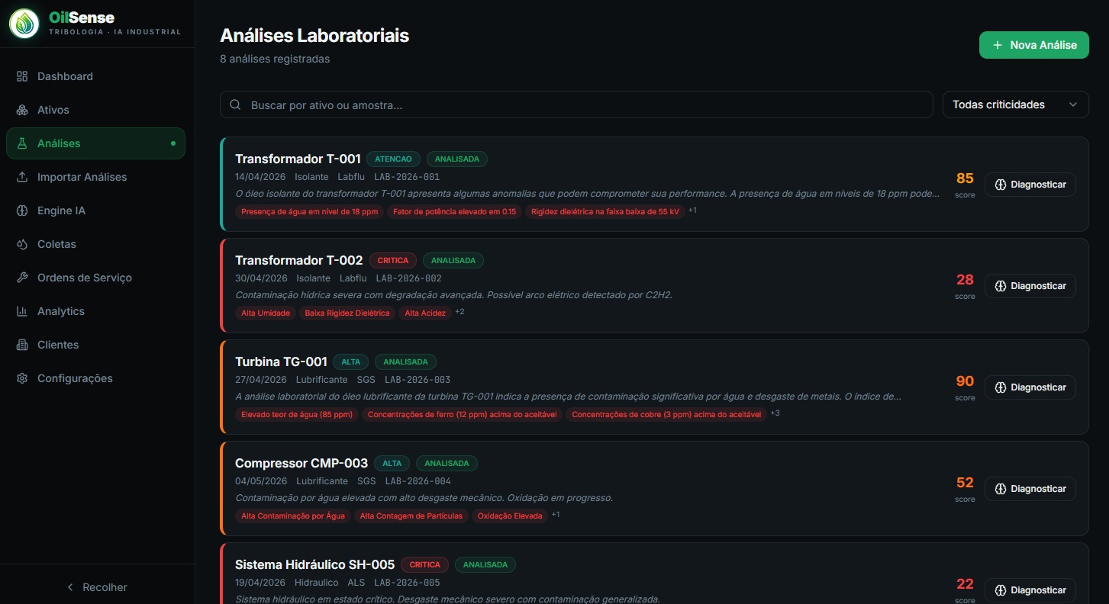The image size is (1109, 604).
Task: Click the Análises flask icon
Action: (22, 143)
